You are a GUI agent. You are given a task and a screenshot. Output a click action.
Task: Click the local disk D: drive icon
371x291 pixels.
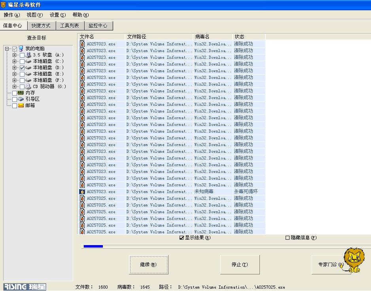28,68
